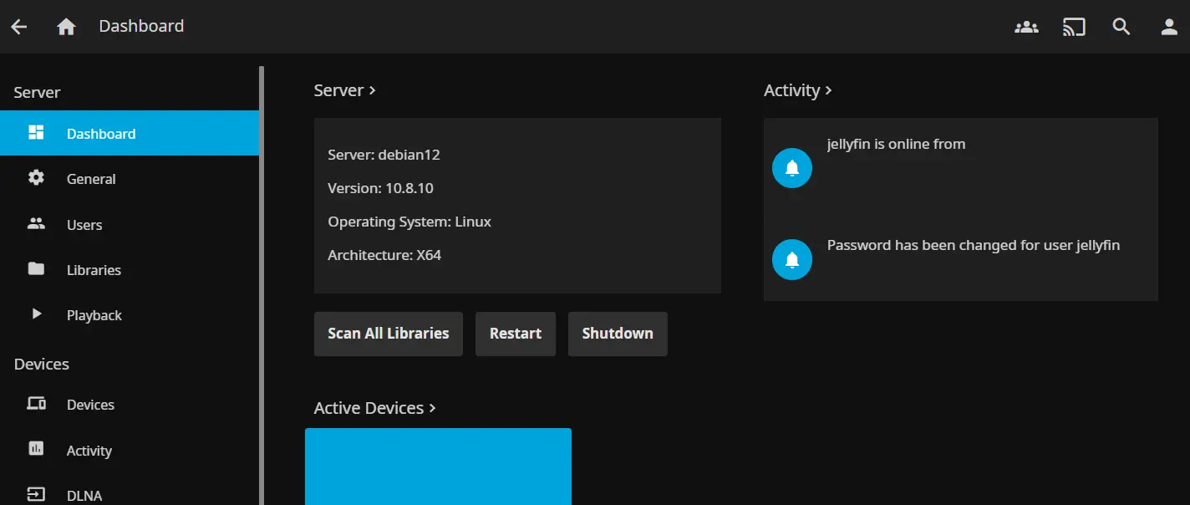The image size is (1190, 505).
Task: Select Dashboard in the sidebar
Action: (100, 134)
